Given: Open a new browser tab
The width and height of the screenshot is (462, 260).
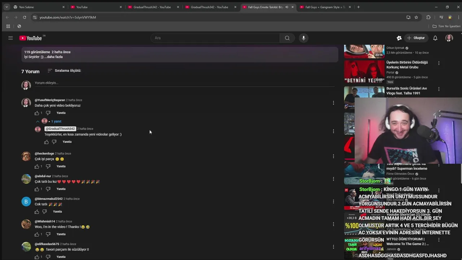Looking at the screenshot, I should click(x=358, y=7).
